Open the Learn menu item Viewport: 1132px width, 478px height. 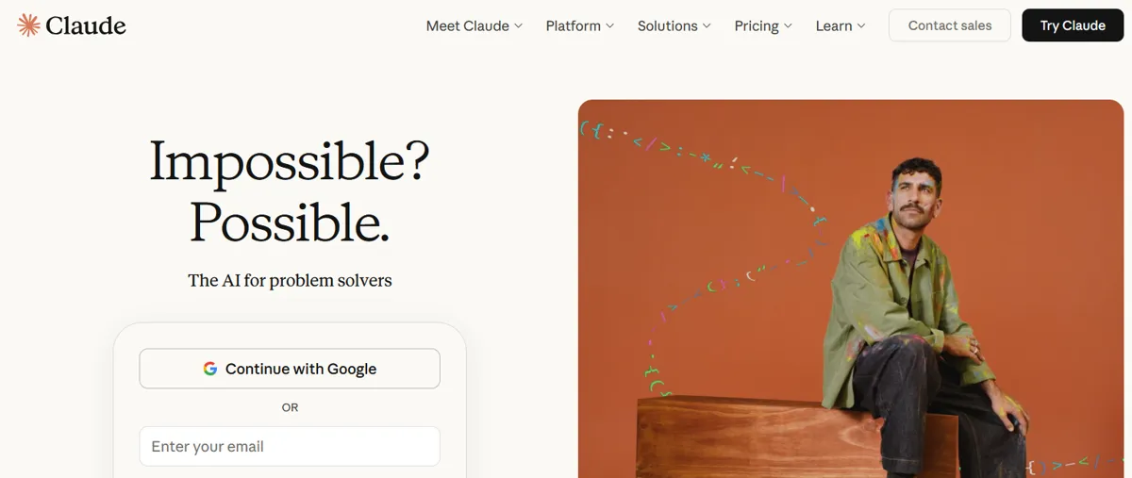coord(833,26)
